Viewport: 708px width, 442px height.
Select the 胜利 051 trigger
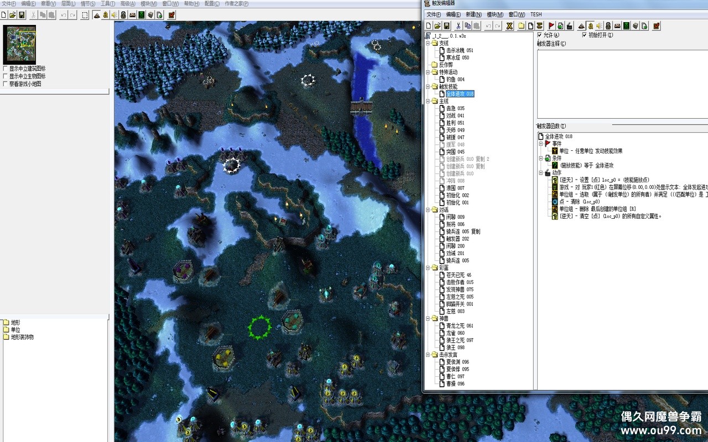click(455, 123)
